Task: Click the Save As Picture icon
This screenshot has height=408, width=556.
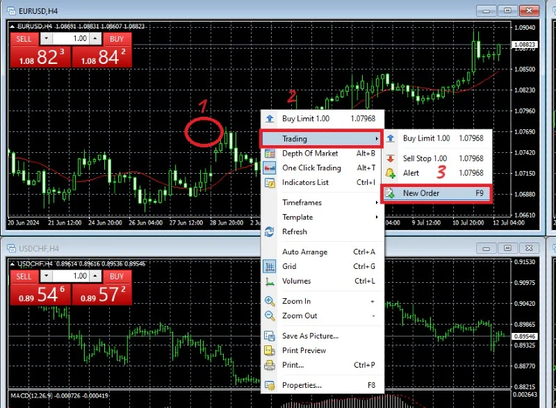Action: pyautogui.click(x=270, y=336)
